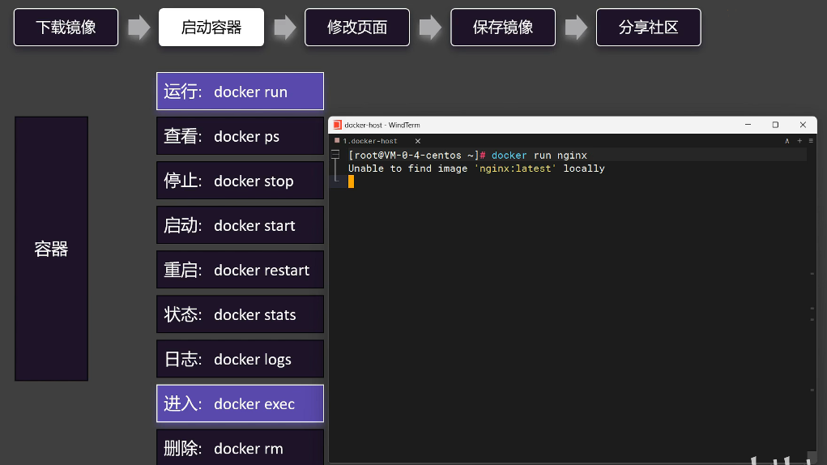Click the command fold marker in terminal gutter
The height and width of the screenshot is (465, 827).
335,155
